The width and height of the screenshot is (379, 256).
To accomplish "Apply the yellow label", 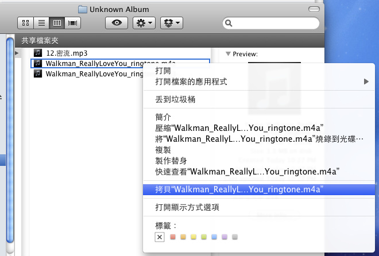I will pyautogui.click(x=194, y=236).
